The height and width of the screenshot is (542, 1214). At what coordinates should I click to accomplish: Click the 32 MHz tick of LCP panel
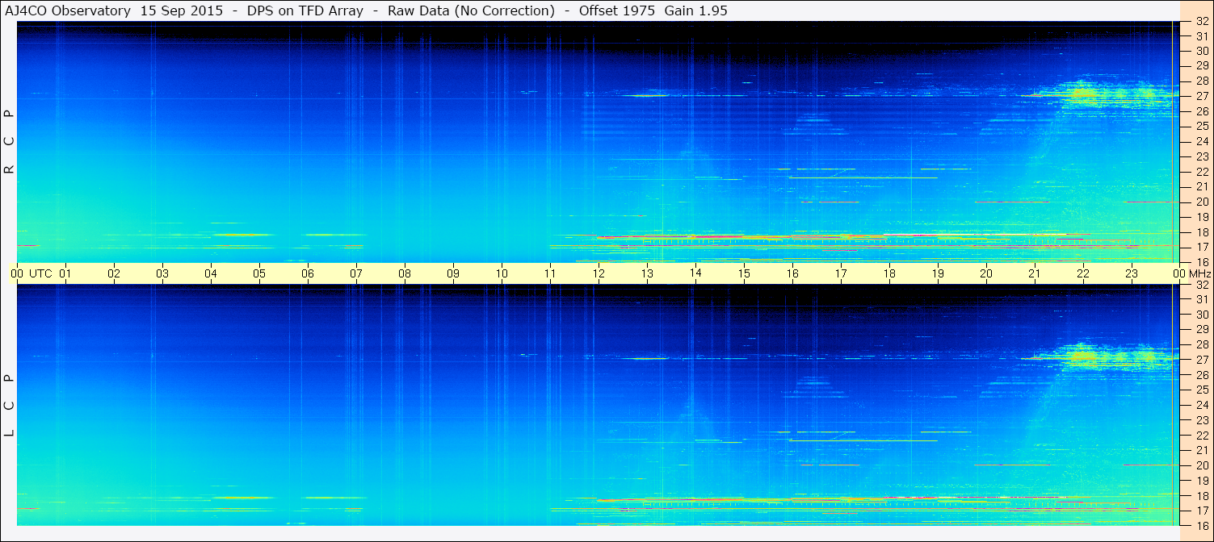pyautogui.click(x=1202, y=285)
